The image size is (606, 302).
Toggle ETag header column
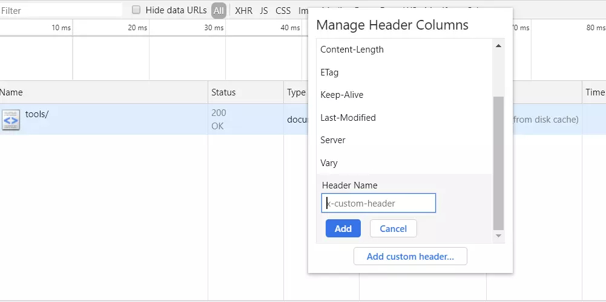point(404,72)
